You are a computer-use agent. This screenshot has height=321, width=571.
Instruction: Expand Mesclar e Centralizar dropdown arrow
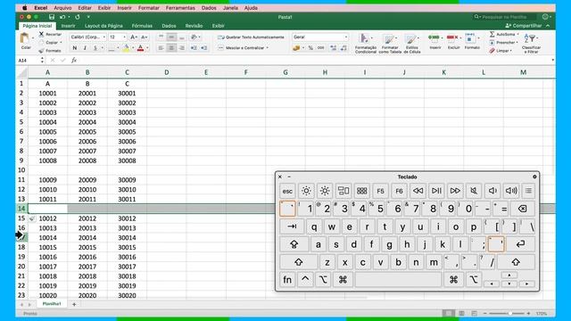tap(268, 47)
